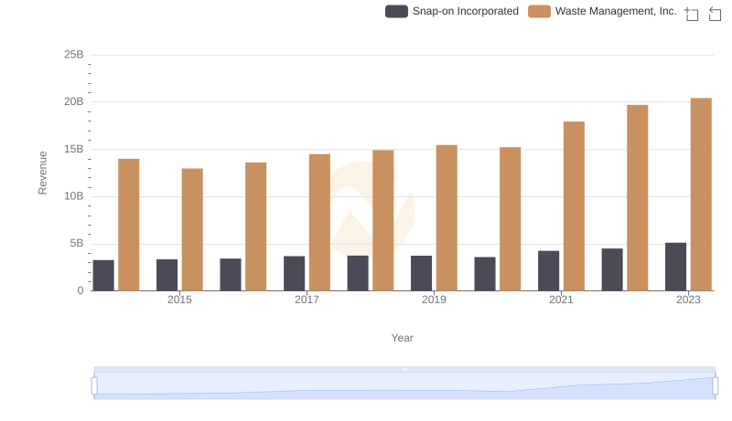Click the 2022 Waste Management bar
Screen dimensions: 732x421
click(637, 197)
